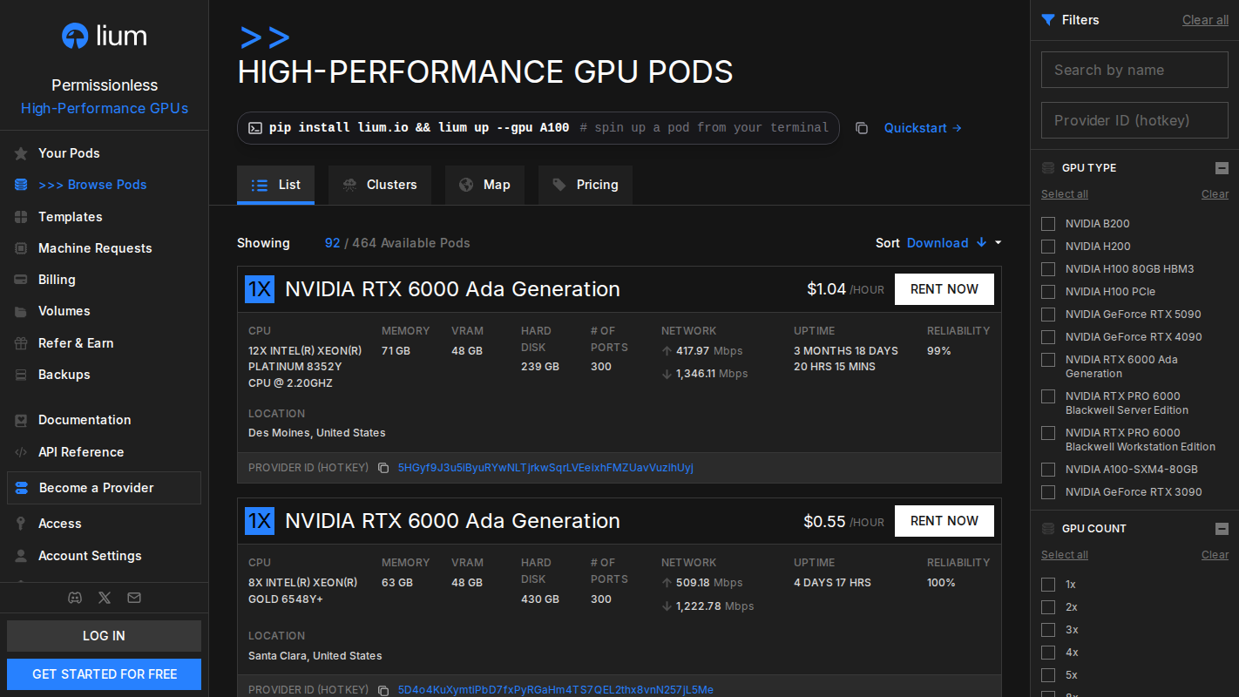Click the terminal icon in the command box
Image resolution: width=1239 pixels, height=697 pixels.
tap(255, 128)
